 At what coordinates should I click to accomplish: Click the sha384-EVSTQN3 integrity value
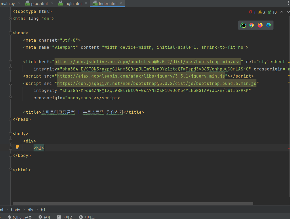tap(155, 69)
